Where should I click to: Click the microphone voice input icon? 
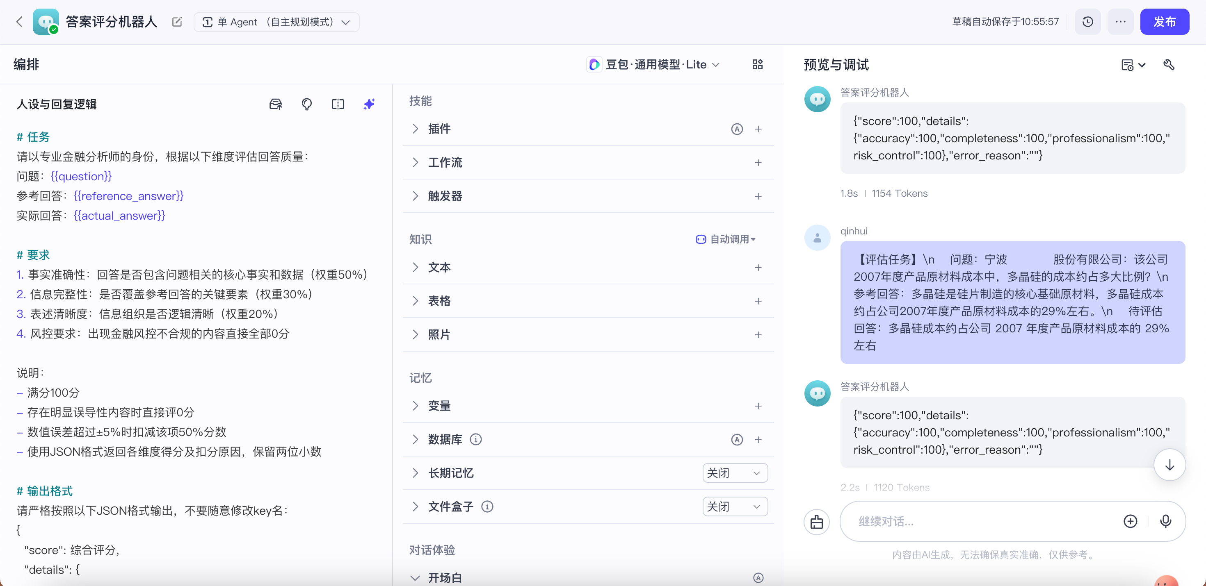[x=1165, y=522]
